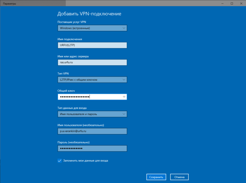Toggle the remember my sign-in data checkbox
This screenshot has height=183, width=246.
pos(60,161)
